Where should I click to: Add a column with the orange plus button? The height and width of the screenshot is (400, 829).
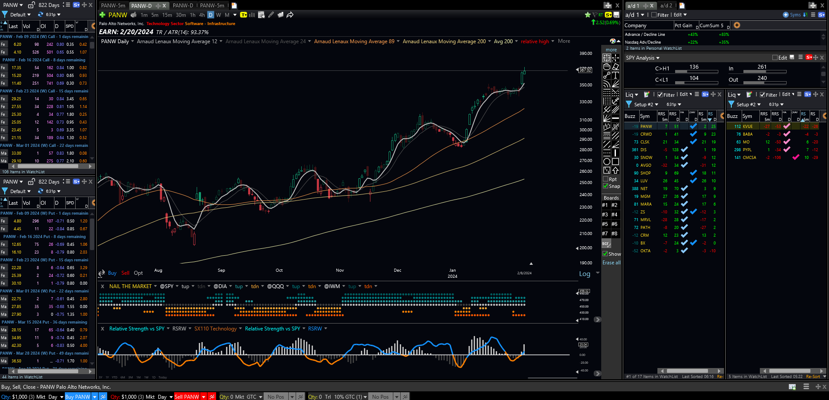[737, 25]
